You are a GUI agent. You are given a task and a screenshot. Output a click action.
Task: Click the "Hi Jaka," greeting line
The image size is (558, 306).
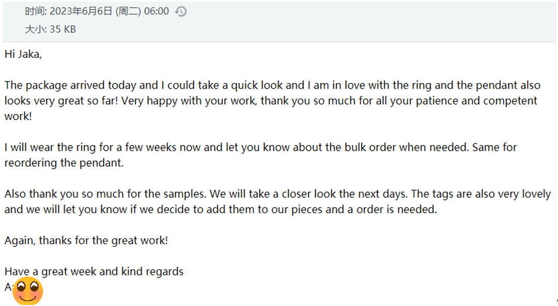23,54
